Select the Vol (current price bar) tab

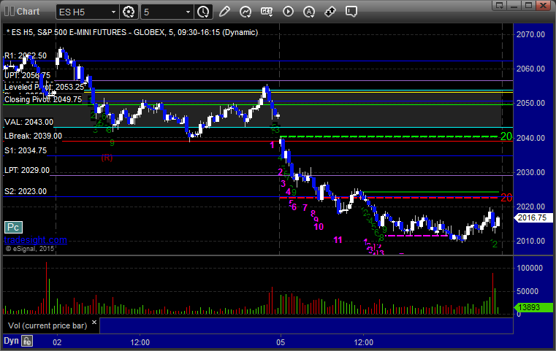[x=47, y=325]
